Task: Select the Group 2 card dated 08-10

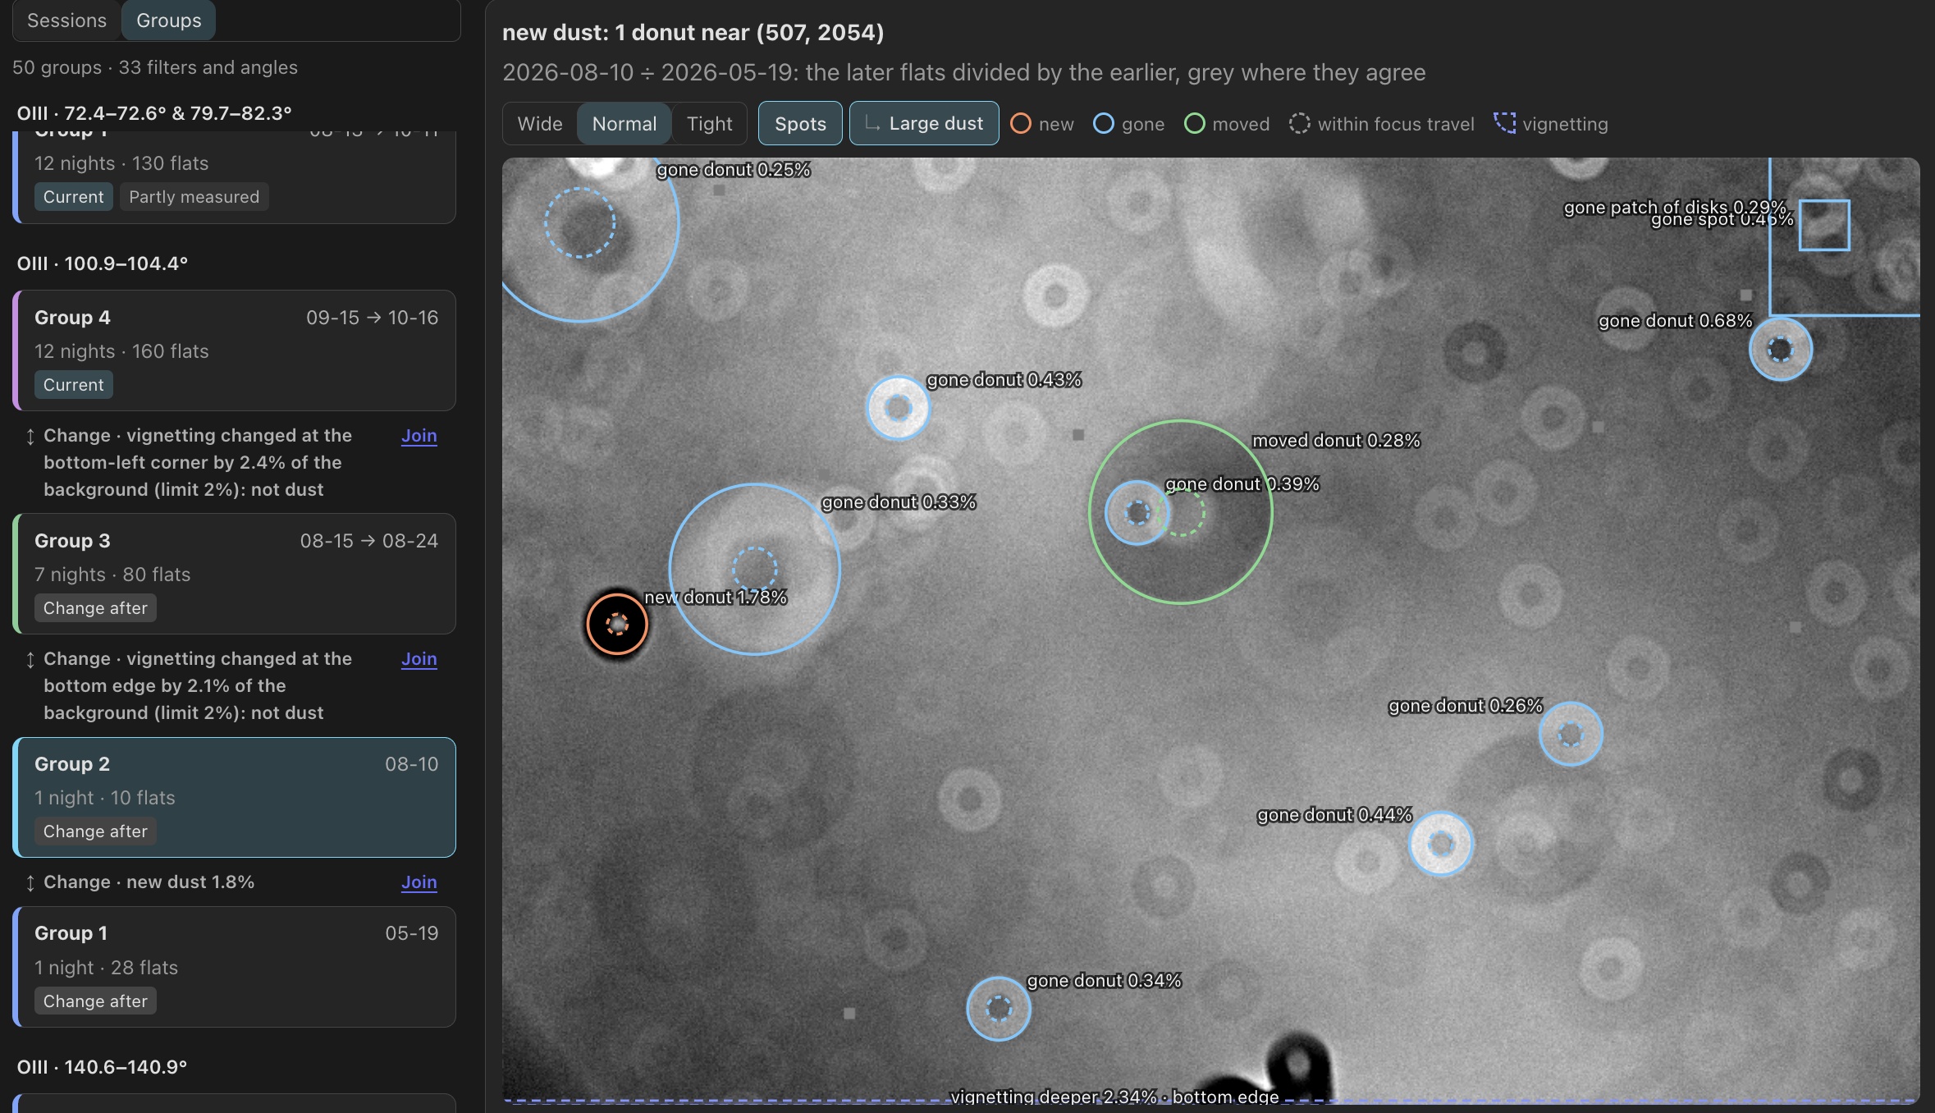Action: pos(235,797)
